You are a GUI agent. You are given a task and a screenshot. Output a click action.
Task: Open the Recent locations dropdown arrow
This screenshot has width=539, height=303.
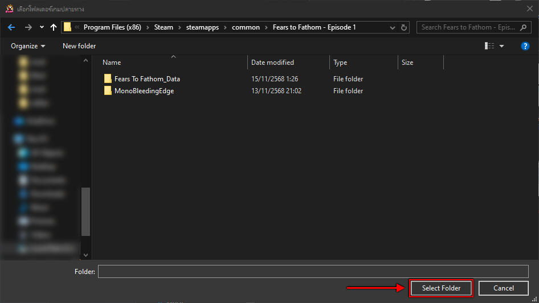pyautogui.click(x=42, y=27)
